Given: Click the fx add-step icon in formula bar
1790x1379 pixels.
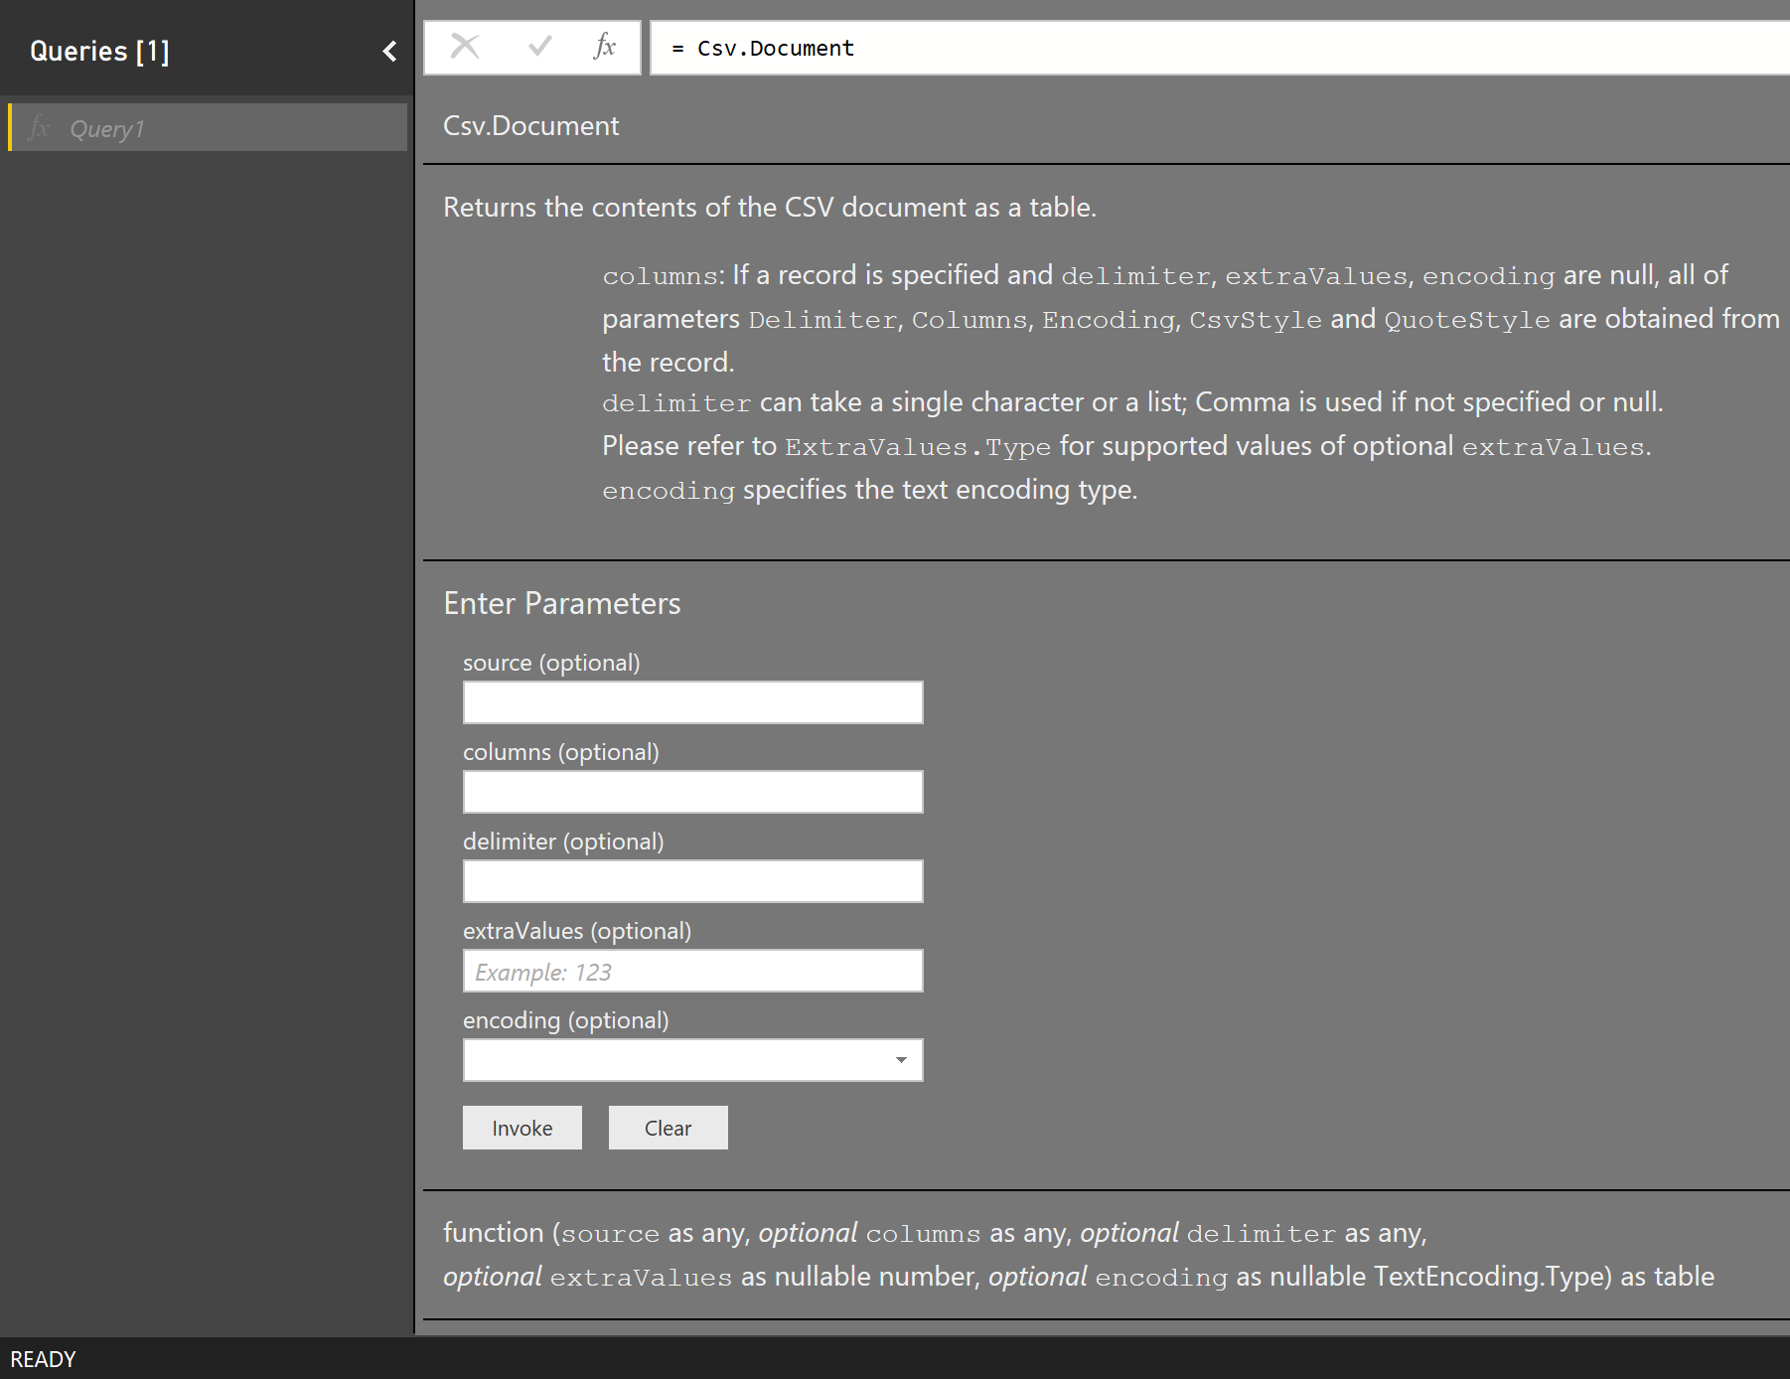Looking at the screenshot, I should (x=604, y=46).
